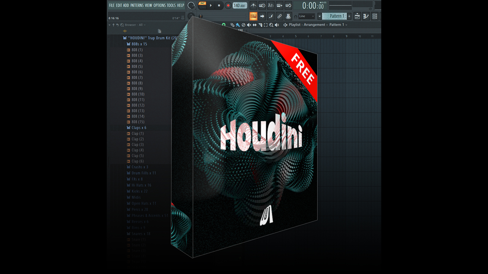Screen dimensions: 488x274
Task: Click the link chain icon in toolbar
Action: click(x=279, y=16)
